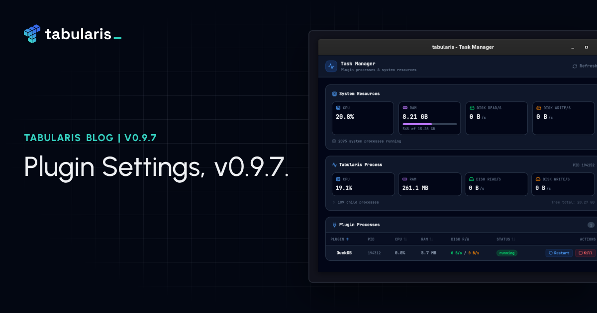
Task: Click the Tabularis Process Disk Write icon
Action: coord(538,179)
